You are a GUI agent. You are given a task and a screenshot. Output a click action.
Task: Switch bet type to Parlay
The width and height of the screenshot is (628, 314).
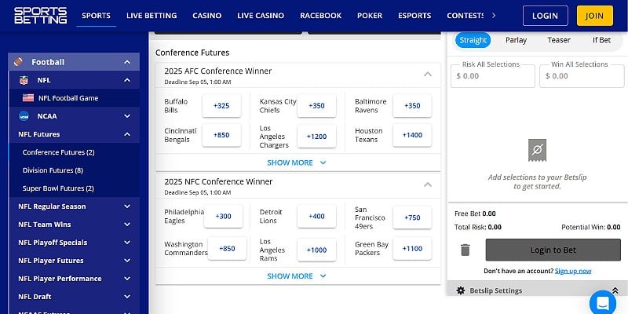point(516,40)
